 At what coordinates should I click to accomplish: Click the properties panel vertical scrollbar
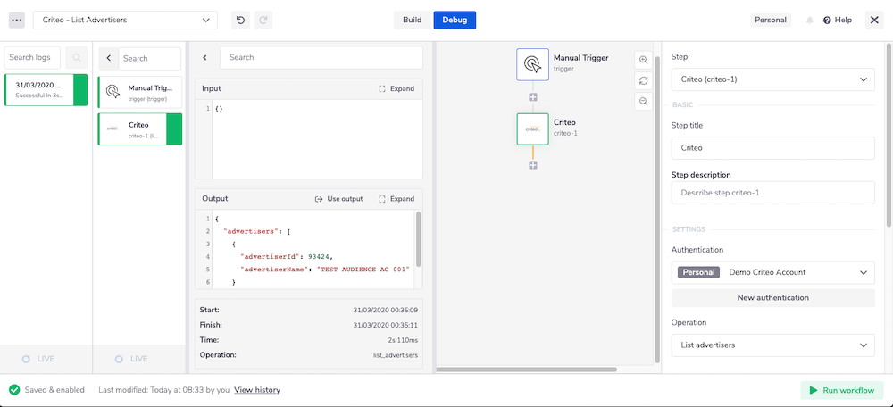click(889, 137)
